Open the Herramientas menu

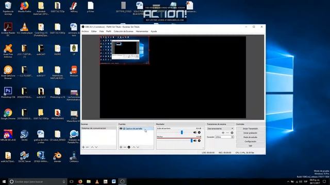(x=142, y=31)
